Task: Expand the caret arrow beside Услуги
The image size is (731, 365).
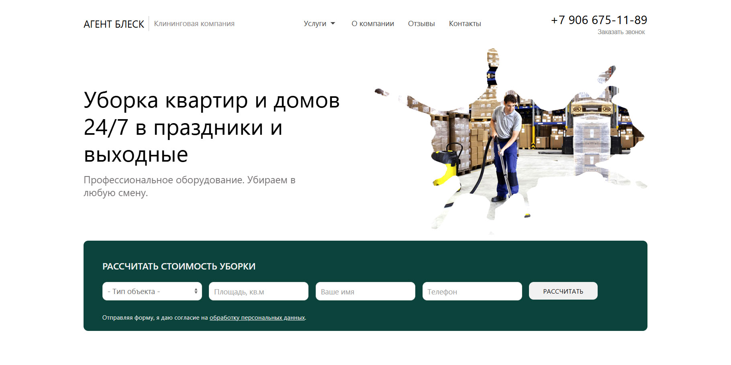Action: (333, 24)
